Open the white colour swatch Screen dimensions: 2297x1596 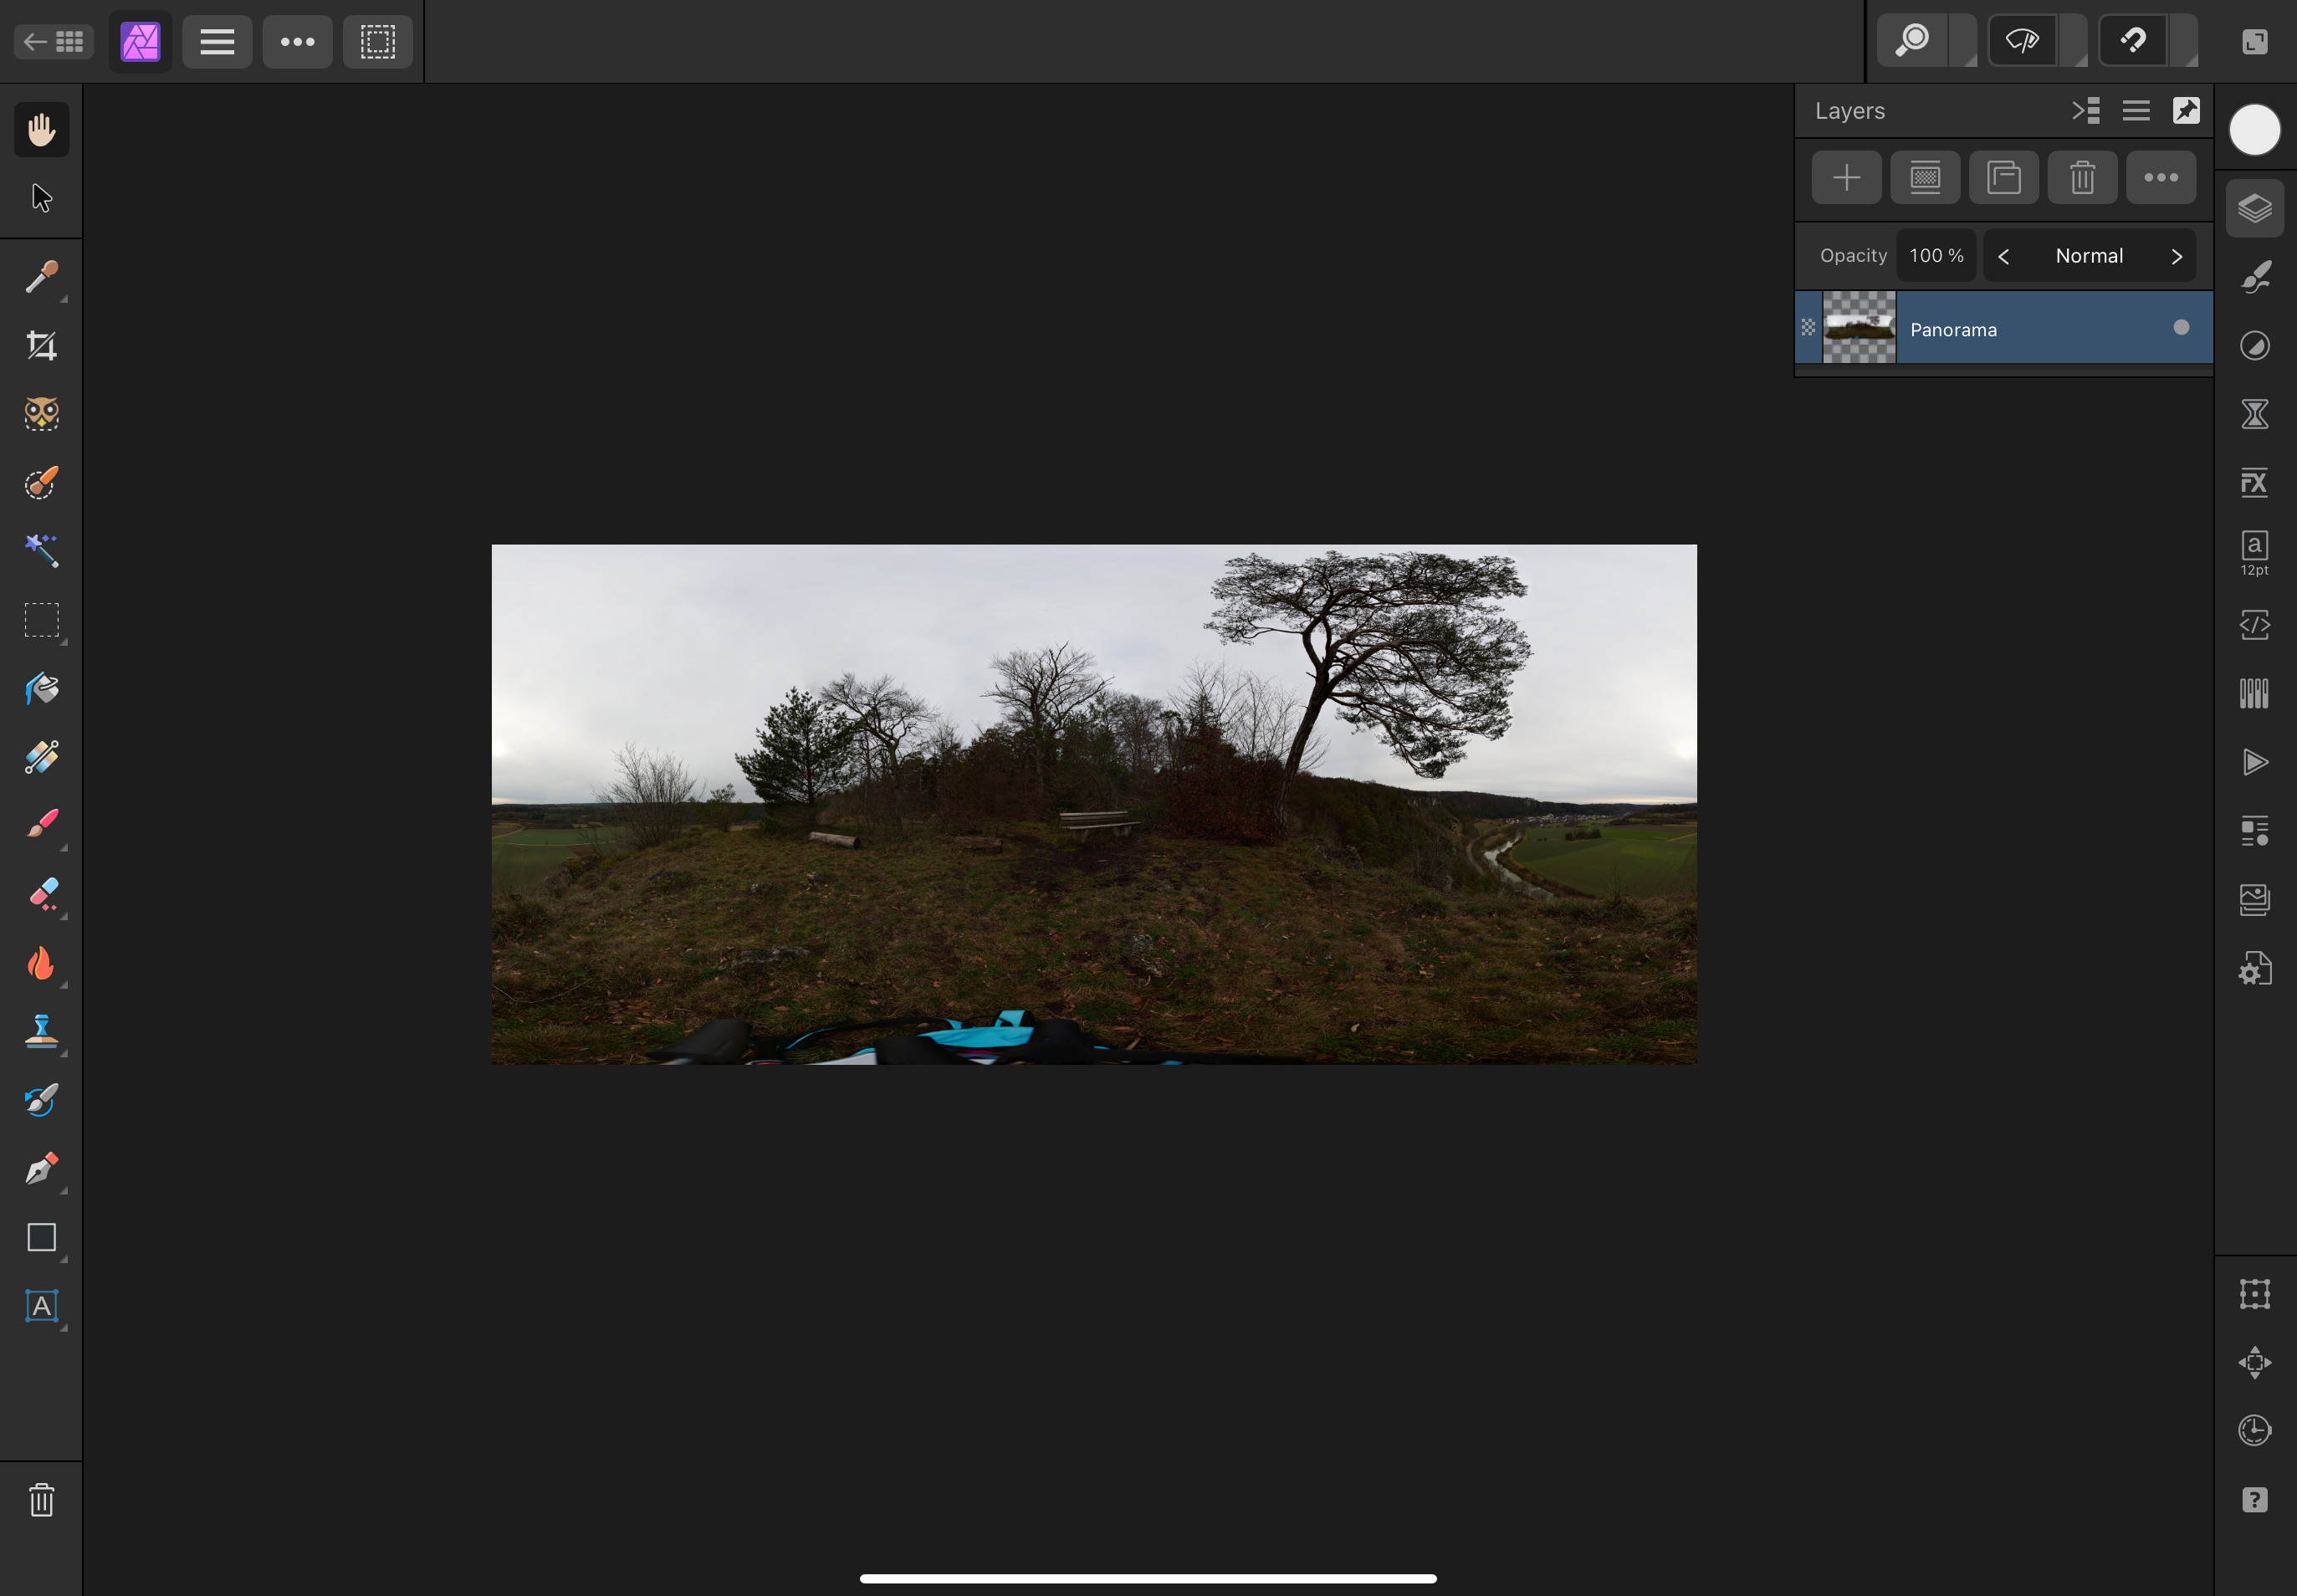tap(2254, 130)
